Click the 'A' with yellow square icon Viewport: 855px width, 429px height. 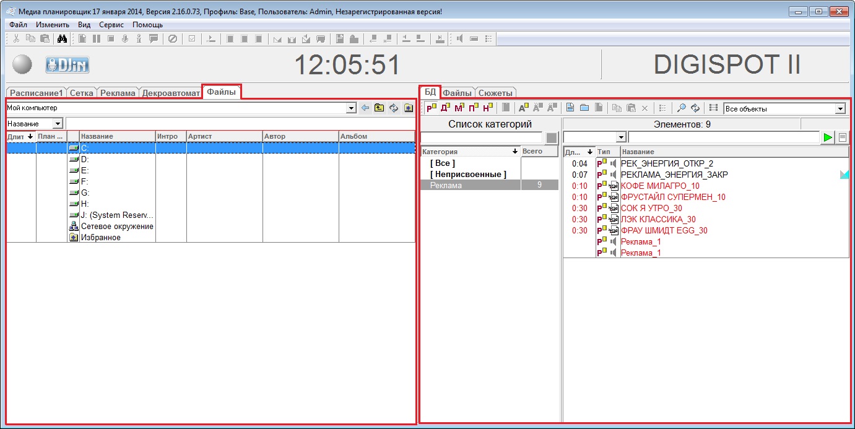click(524, 108)
